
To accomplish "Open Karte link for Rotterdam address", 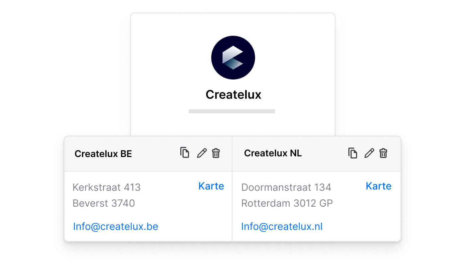I will 378,186.
